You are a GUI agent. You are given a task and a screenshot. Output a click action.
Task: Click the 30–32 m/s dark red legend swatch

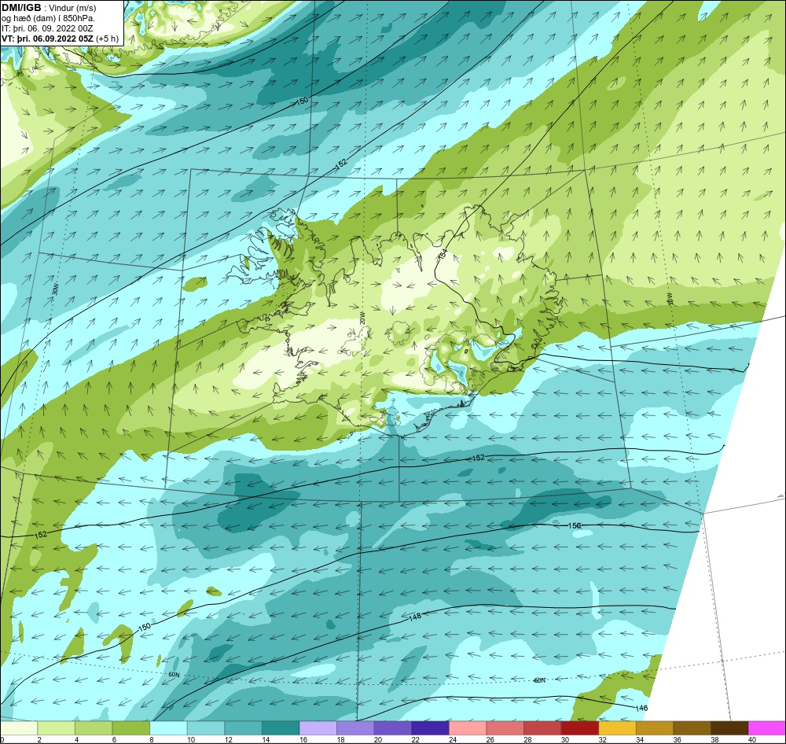click(579, 728)
